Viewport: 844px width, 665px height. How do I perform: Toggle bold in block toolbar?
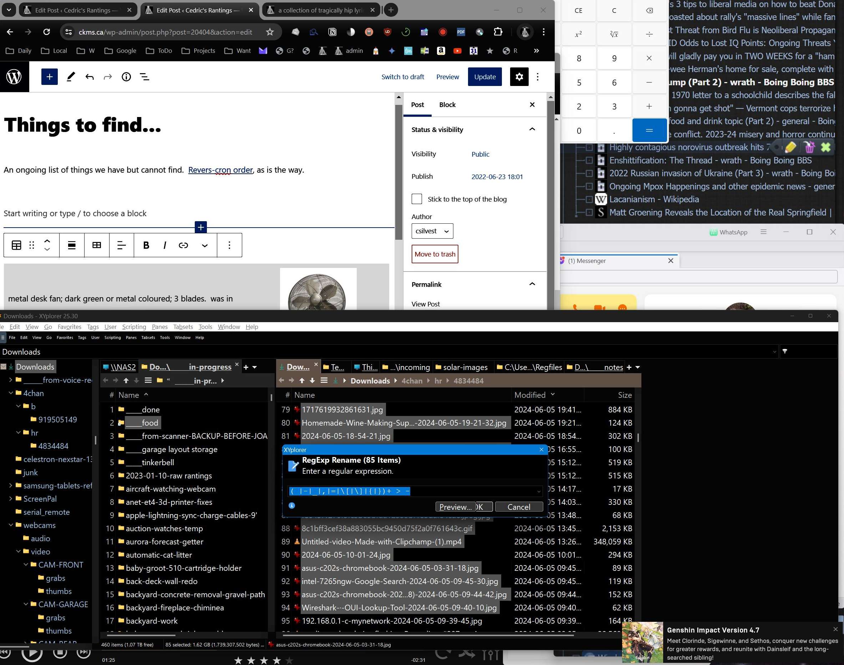click(146, 245)
